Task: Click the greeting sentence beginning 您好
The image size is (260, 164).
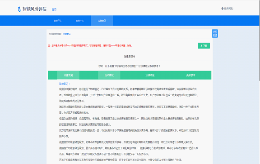Action: (130, 66)
